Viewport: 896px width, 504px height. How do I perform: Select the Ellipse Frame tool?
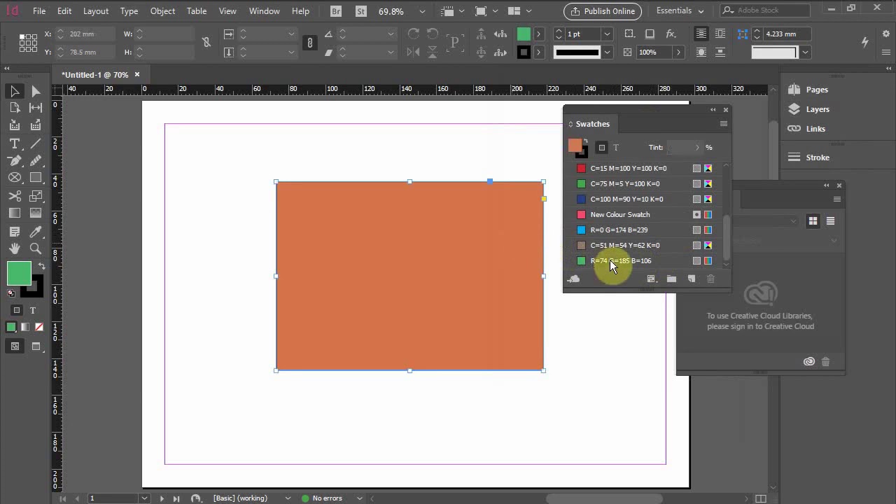coord(15,178)
